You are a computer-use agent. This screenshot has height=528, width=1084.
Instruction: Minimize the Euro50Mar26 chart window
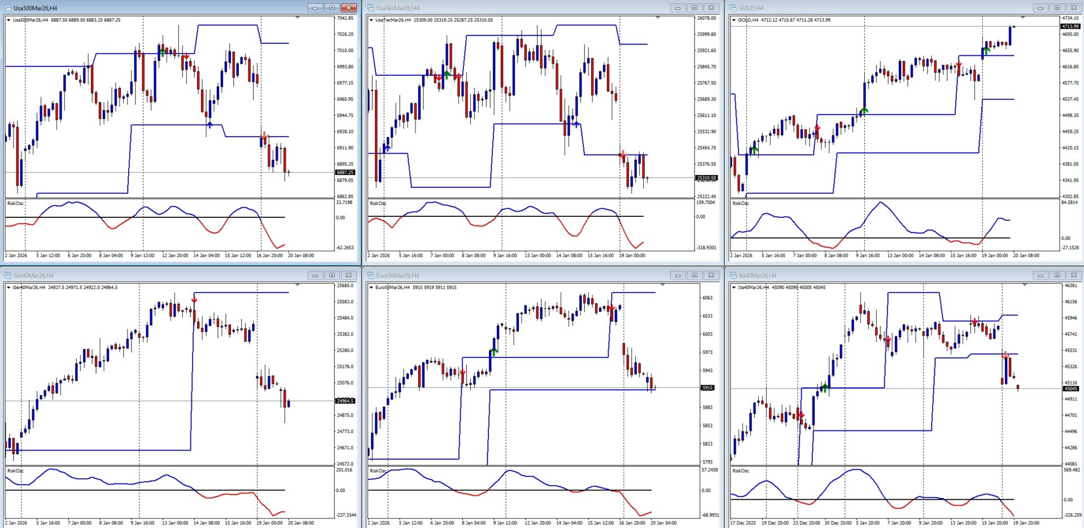pyautogui.click(x=677, y=276)
